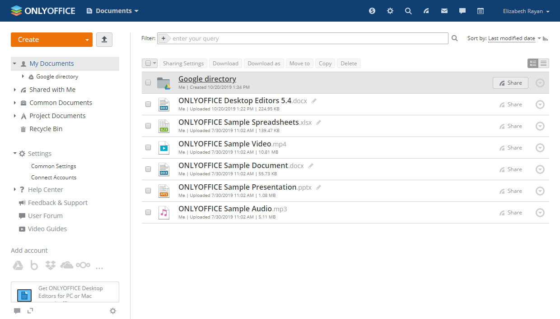
Task: Open actions menu for Google directory
Action: tap(540, 83)
